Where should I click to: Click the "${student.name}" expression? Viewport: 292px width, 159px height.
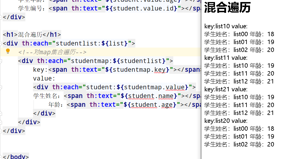point(149,96)
